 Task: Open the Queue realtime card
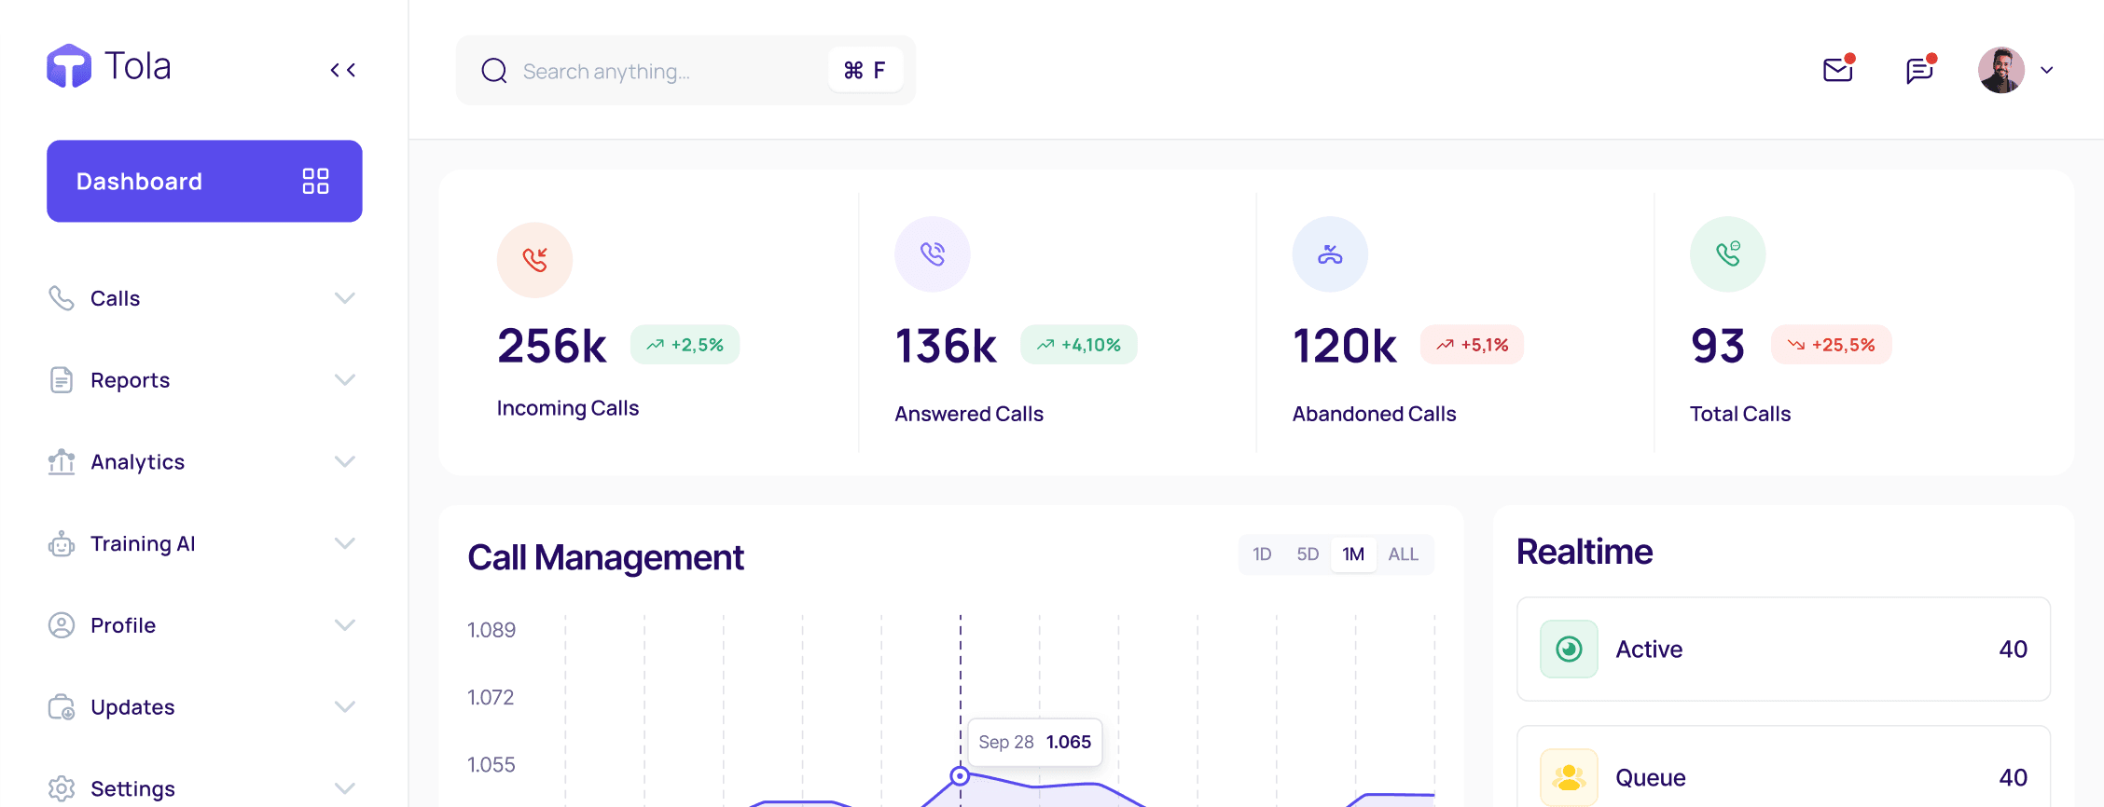(x=1783, y=767)
